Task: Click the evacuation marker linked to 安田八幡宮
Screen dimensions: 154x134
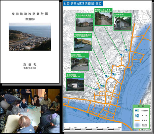Action: click(x=102, y=86)
